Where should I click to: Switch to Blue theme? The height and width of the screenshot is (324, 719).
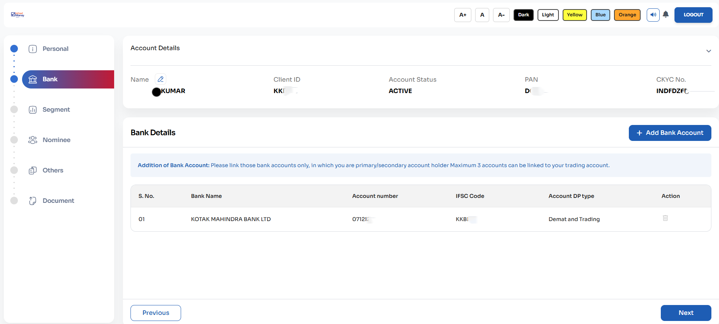coord(600,15)
